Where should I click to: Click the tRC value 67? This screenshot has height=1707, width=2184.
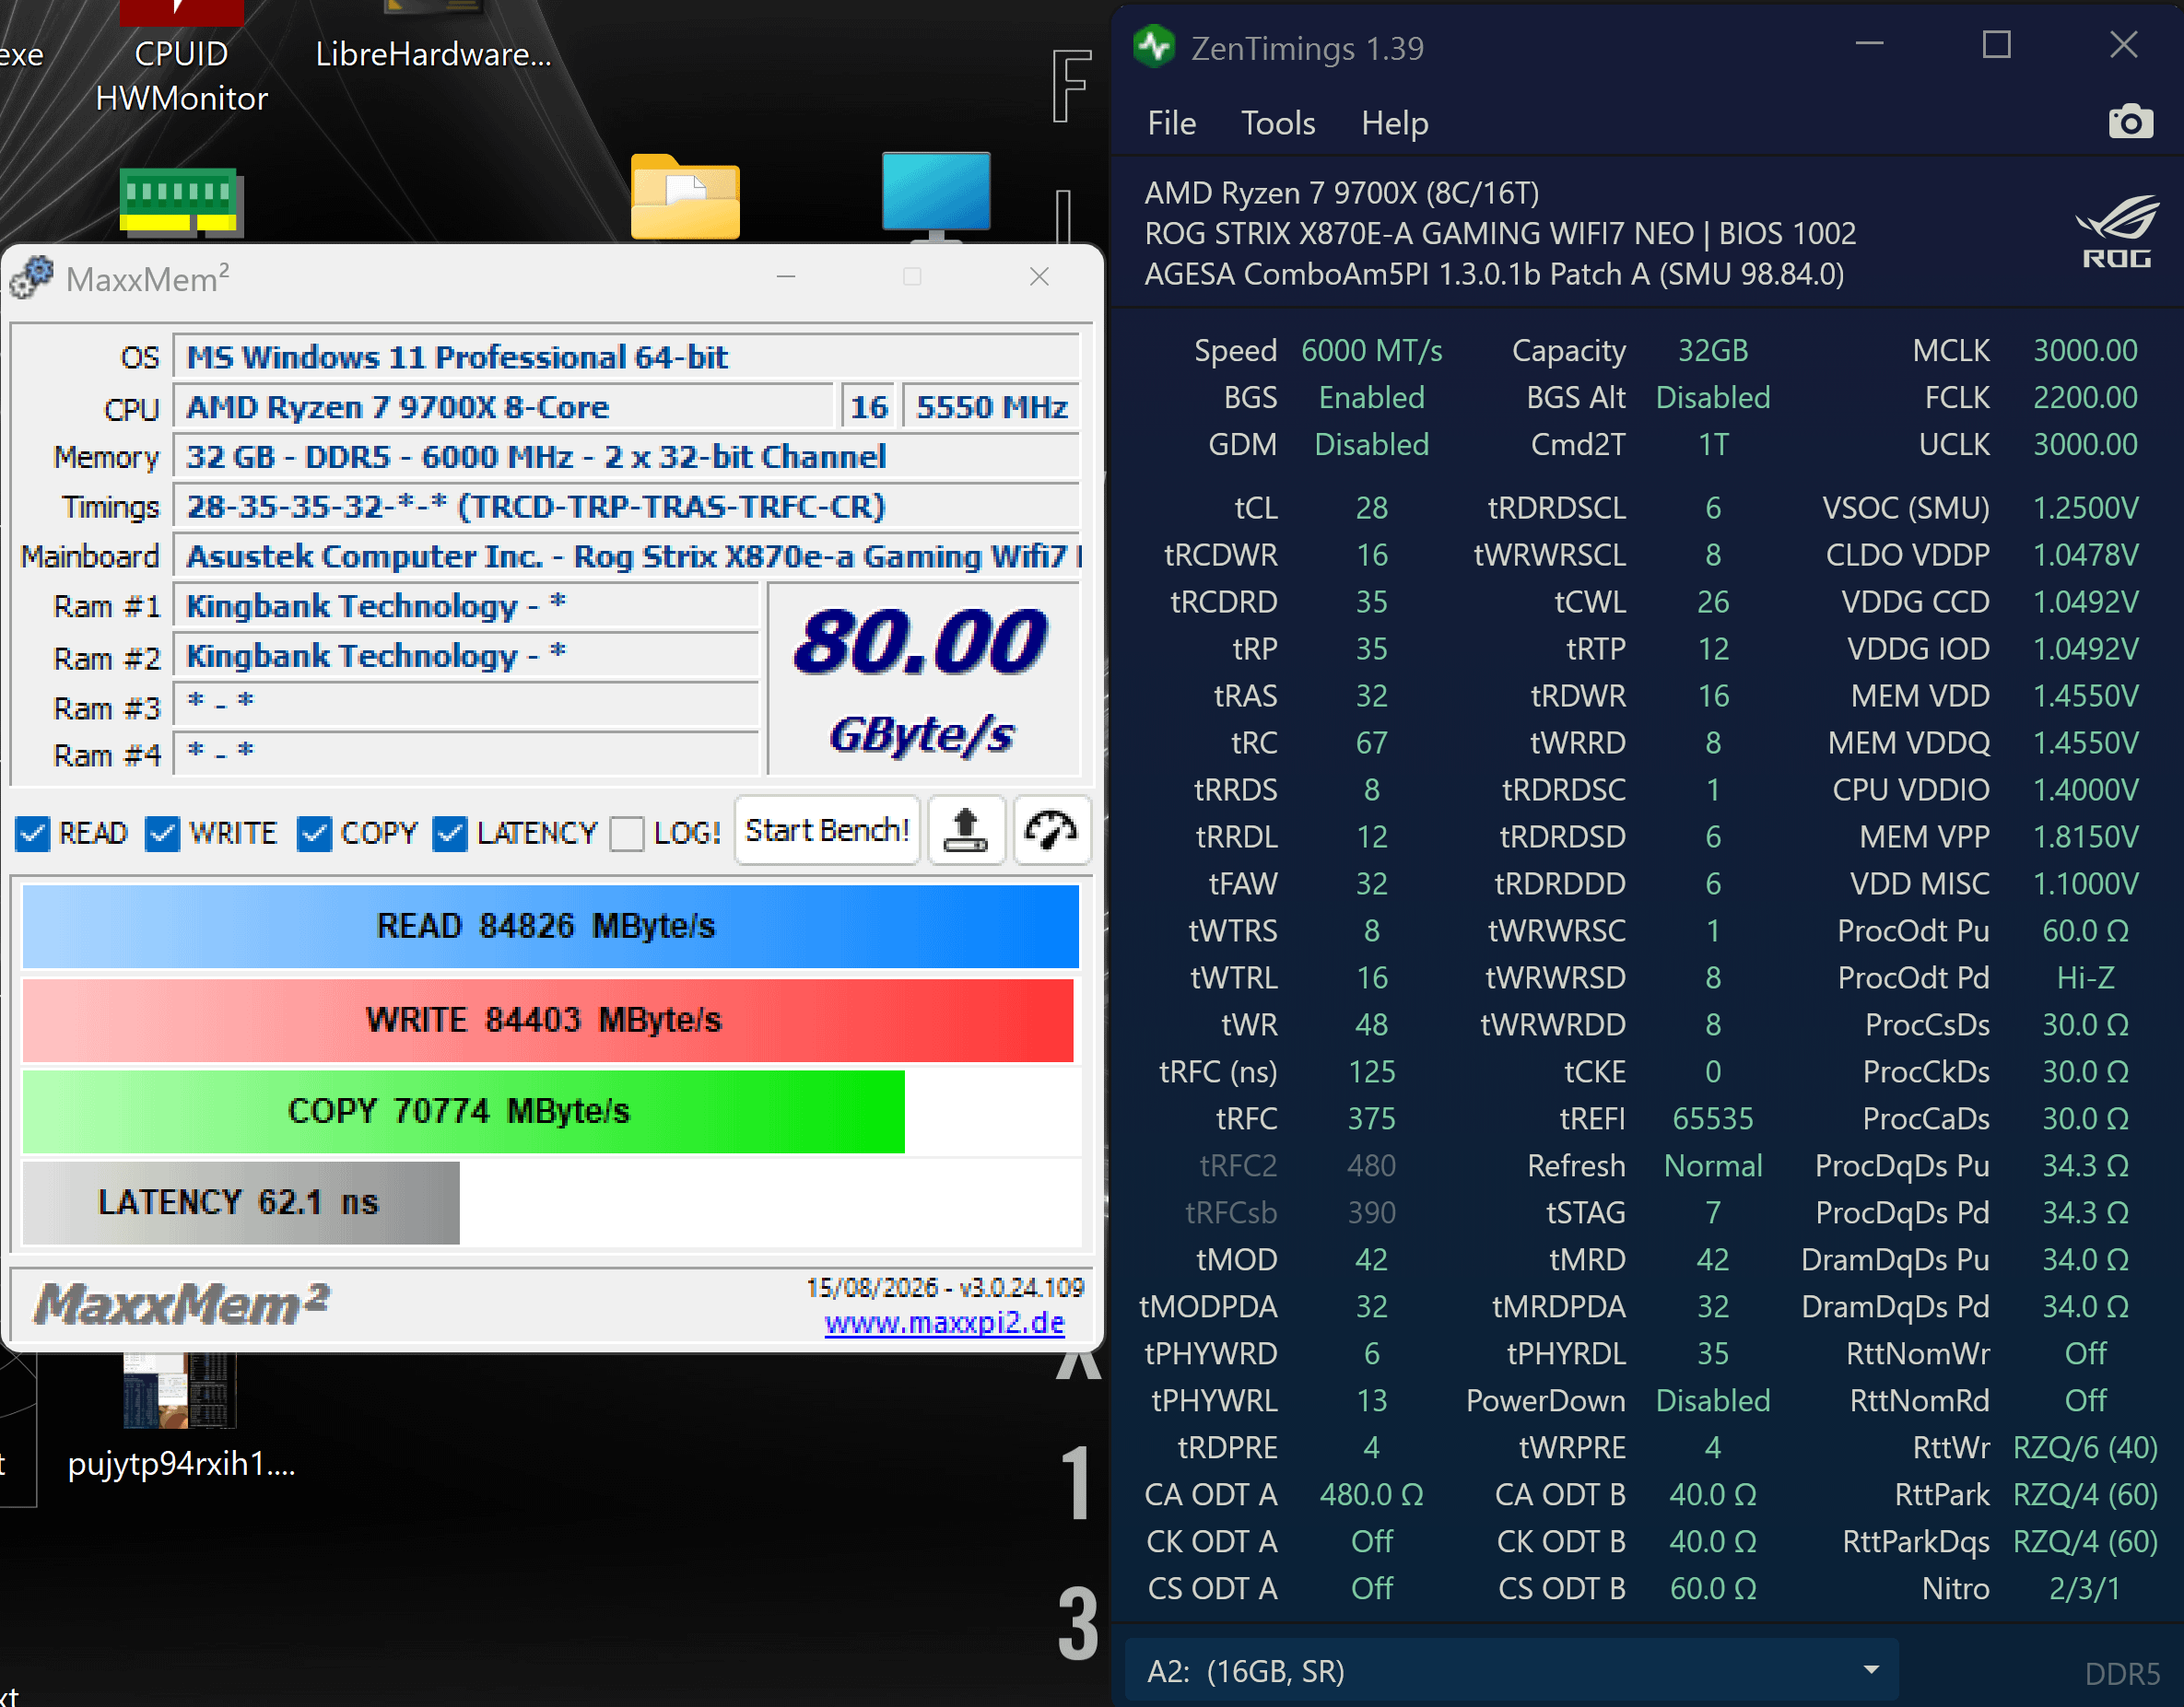[1371, 742]
